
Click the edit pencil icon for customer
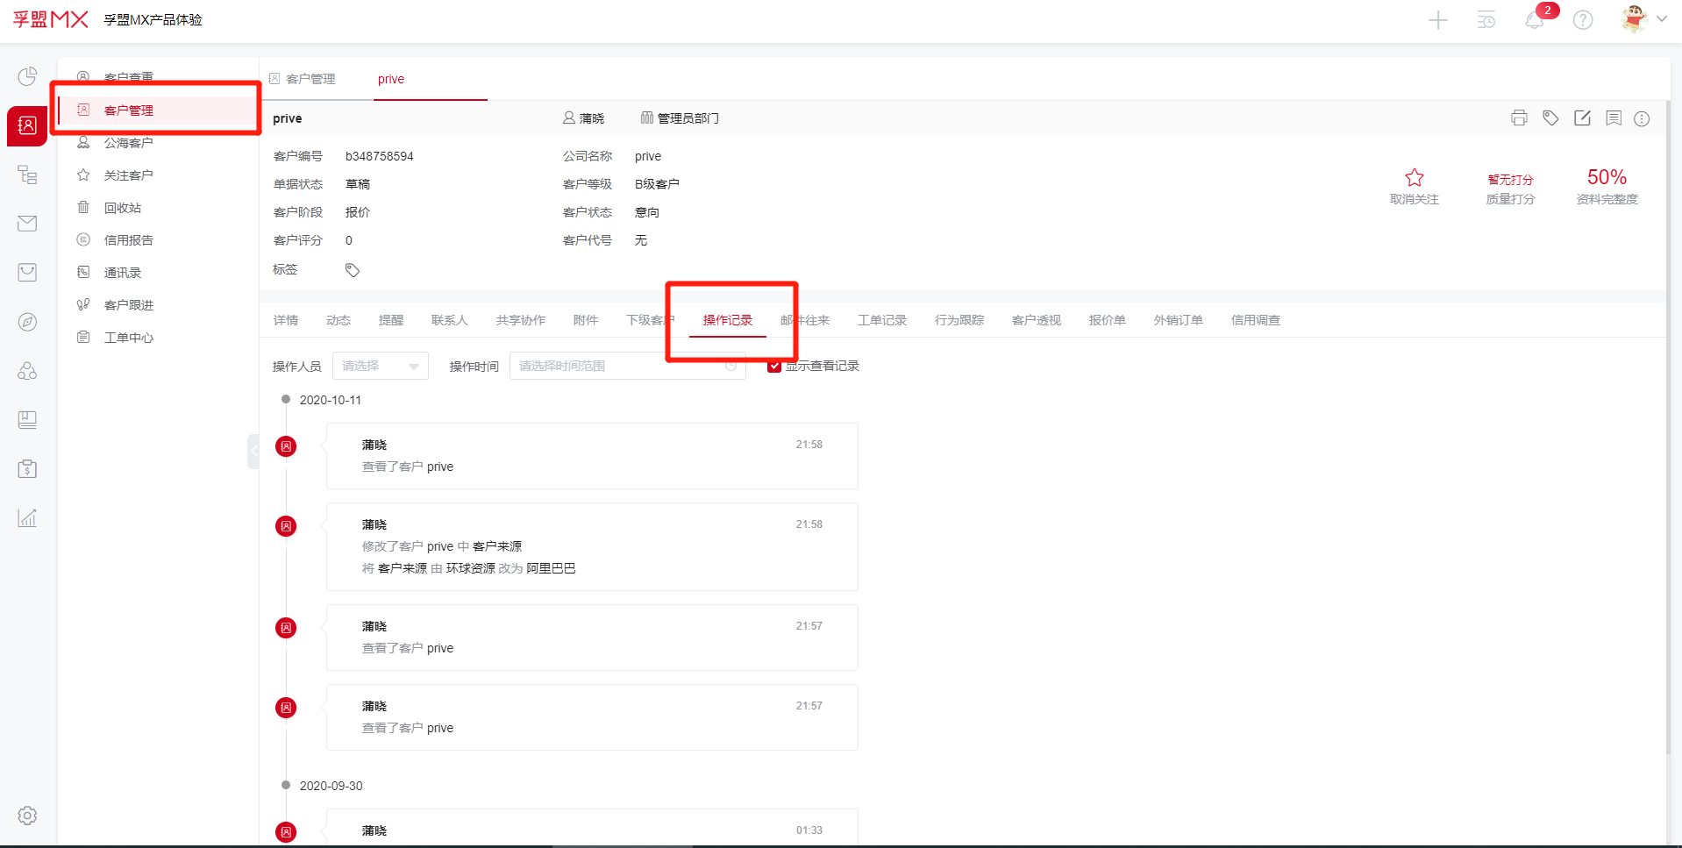tap(1582, 118)
